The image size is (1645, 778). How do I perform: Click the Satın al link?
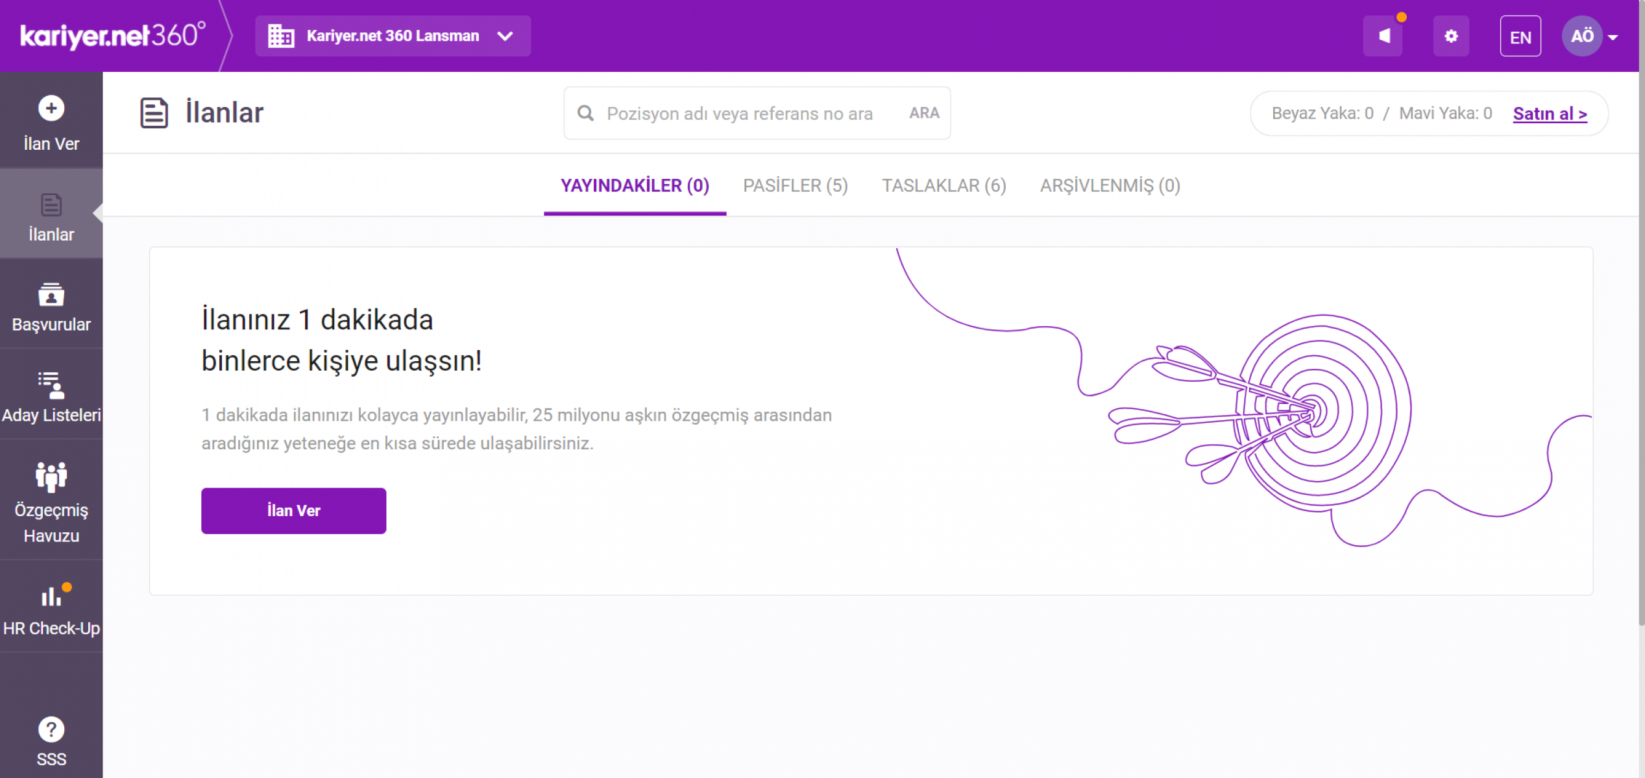coord(1550,114)
